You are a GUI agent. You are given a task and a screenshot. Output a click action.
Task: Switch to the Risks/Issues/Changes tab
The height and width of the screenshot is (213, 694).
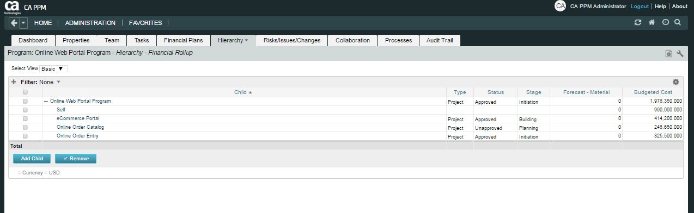pos(292,40)
